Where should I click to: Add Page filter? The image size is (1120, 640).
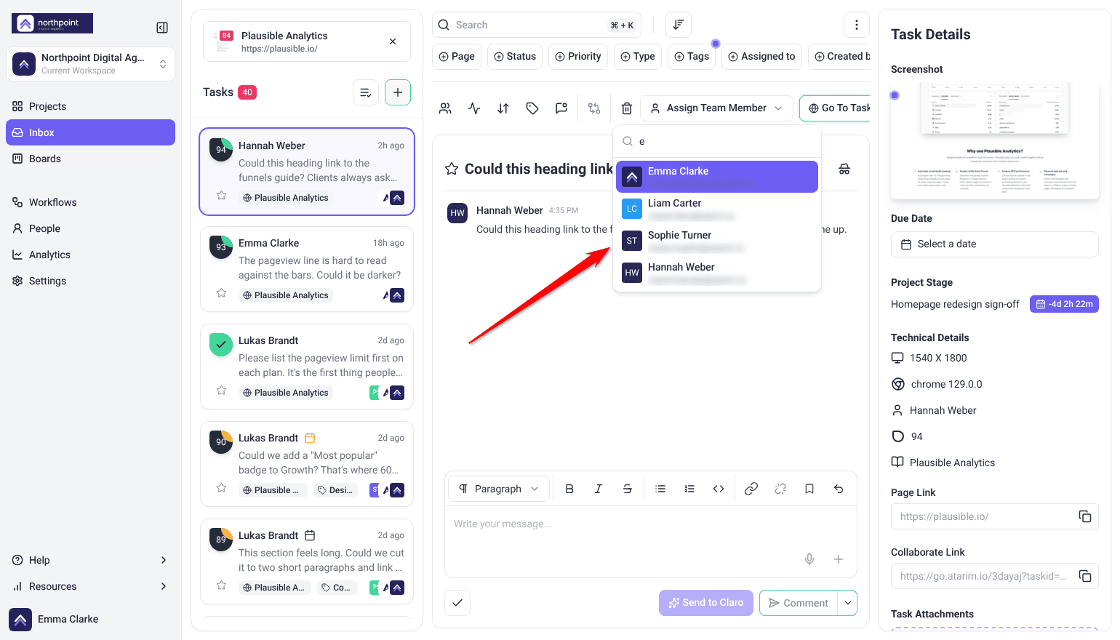coord(457,56)
